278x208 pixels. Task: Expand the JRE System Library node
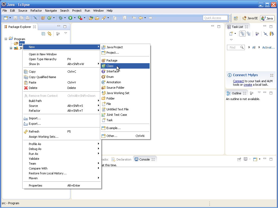tap(11, 48)
